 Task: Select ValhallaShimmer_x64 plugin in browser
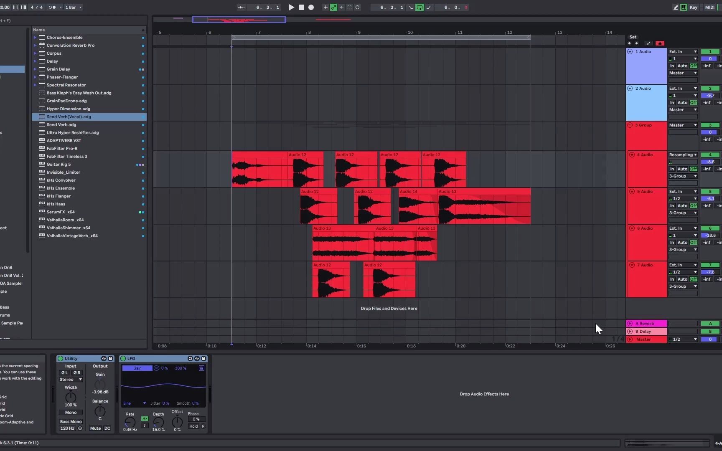point(89,228)
